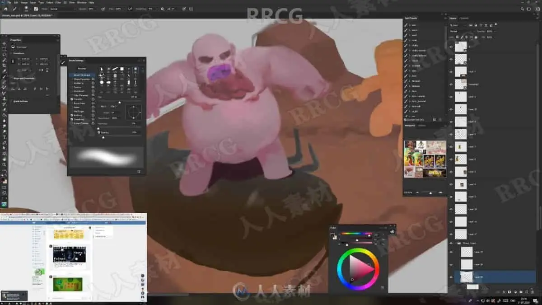This screenshot has width=542, height=305.
Task: Click the trash icon in Layers panel
Action: click(533, 292)
